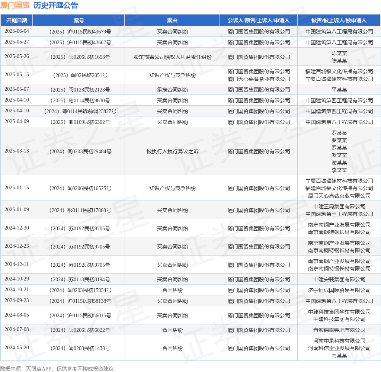Screen dimensions: 381x372
Task: Click 厦门天心熹茗茶业有限公司 in plaintiff column
Action: click(259, 79)
